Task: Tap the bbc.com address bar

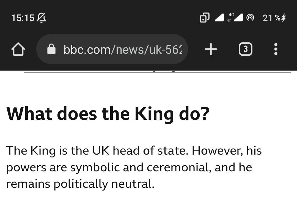Action: coord(122,49)
